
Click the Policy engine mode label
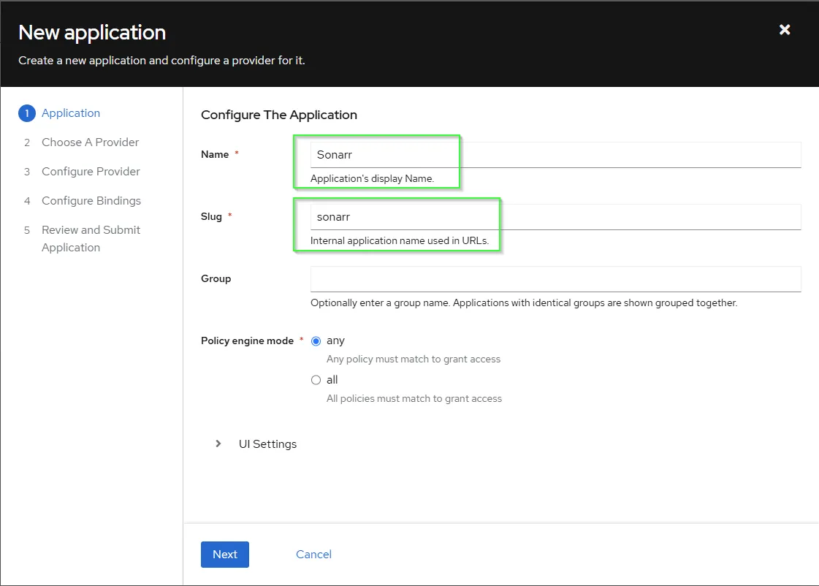[x=247, y=341]
